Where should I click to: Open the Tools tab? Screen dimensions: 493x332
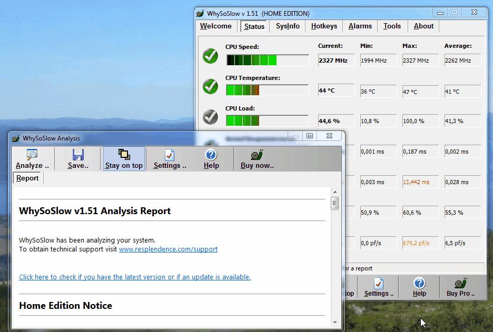pos(392,26)
